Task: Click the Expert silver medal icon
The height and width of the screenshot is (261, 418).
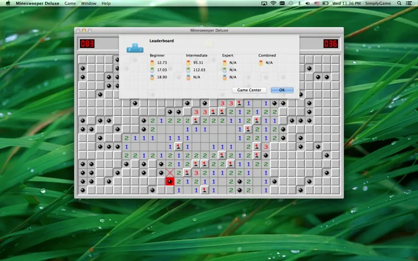Action: pyautogui.click(x=225, y=70)
